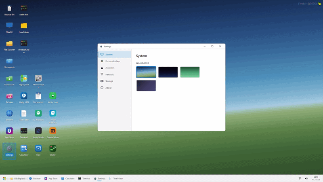This screenshot has height=182, width=323.
Task: Launch Verity Connect app
Action: coord(53,116)
